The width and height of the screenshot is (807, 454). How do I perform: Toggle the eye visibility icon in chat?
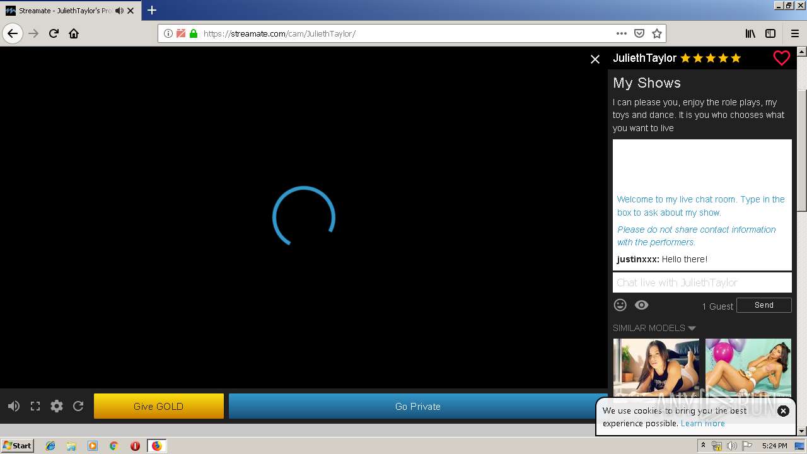click(x=641, y=305)
